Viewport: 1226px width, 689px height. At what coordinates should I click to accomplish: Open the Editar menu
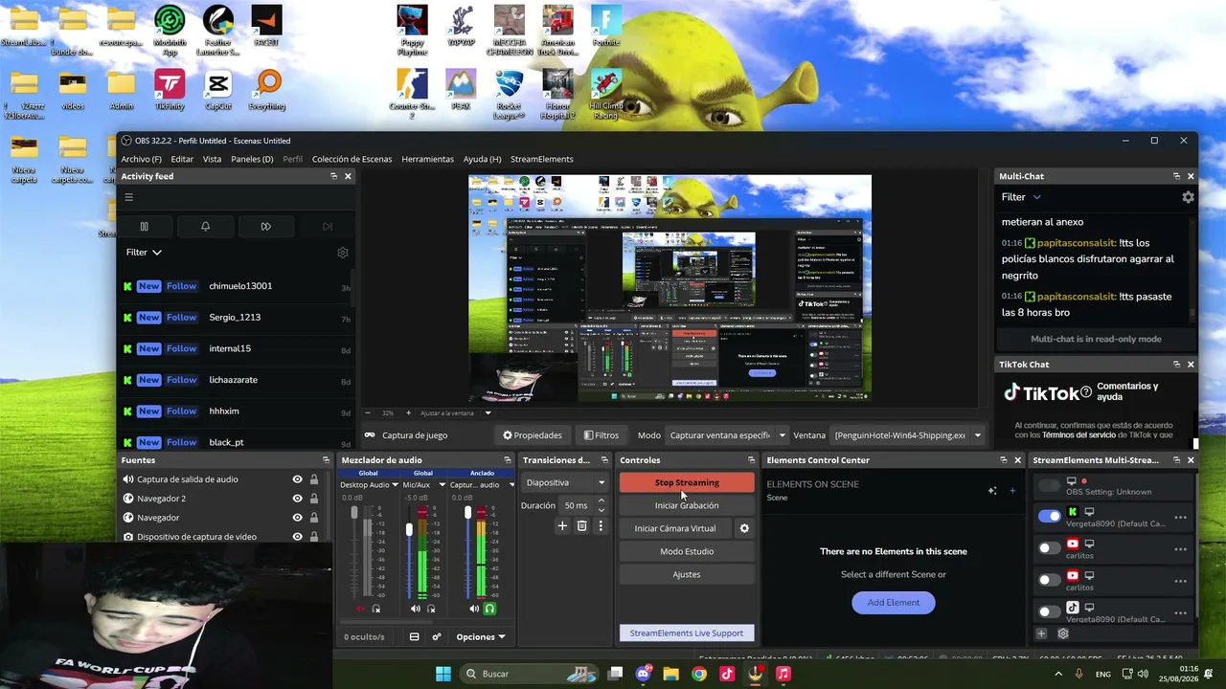coord(182,159)
